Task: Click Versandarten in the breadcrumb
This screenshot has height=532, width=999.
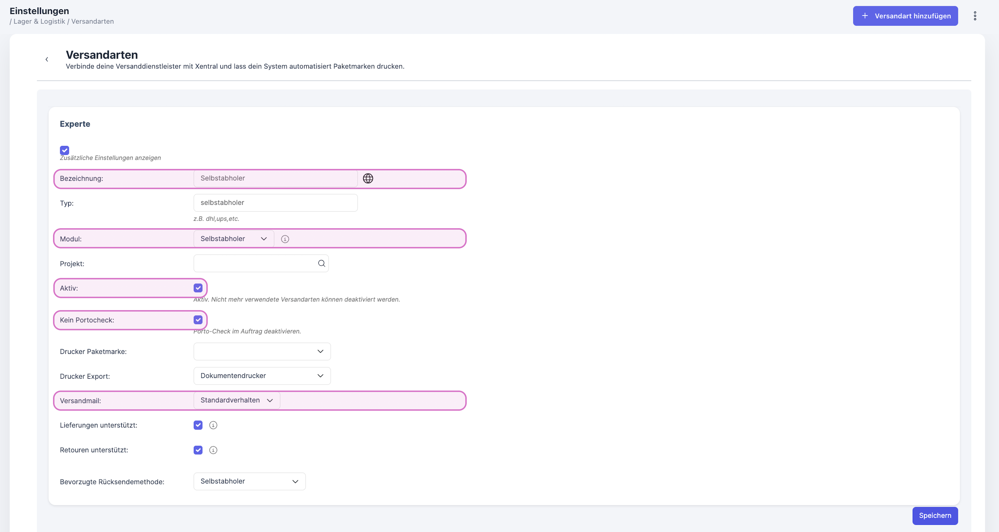Action: pyautogui.click(x=92, y=21)
